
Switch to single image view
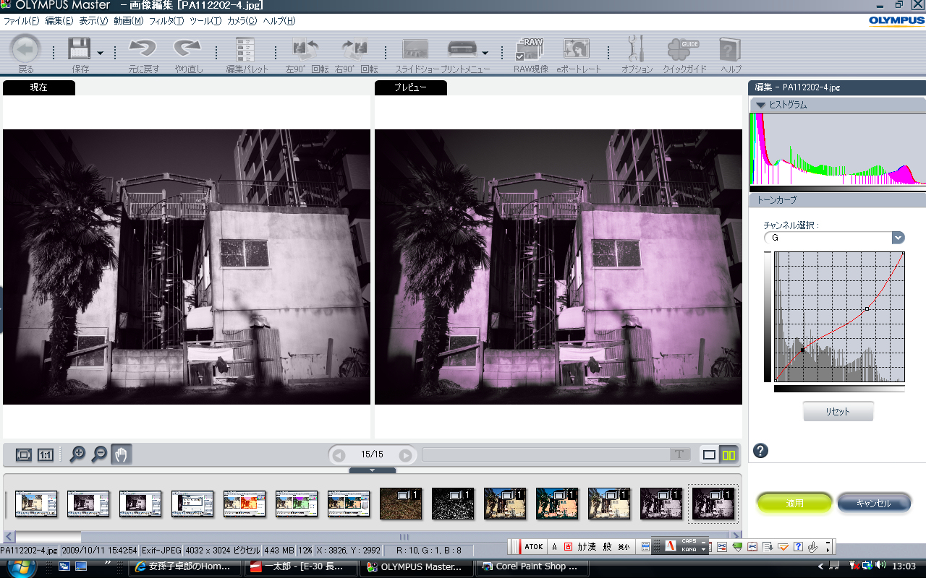709,455
